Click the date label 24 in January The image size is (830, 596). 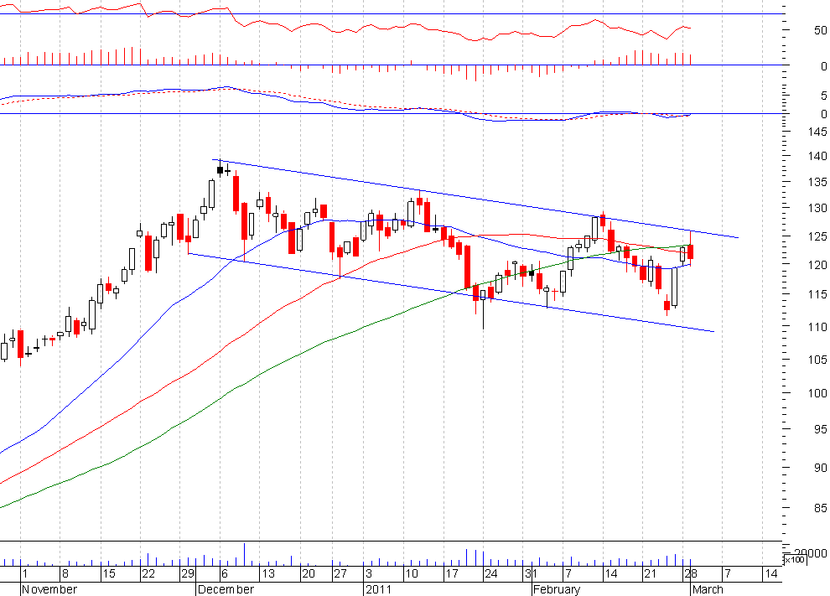click(x=490, y=573)
